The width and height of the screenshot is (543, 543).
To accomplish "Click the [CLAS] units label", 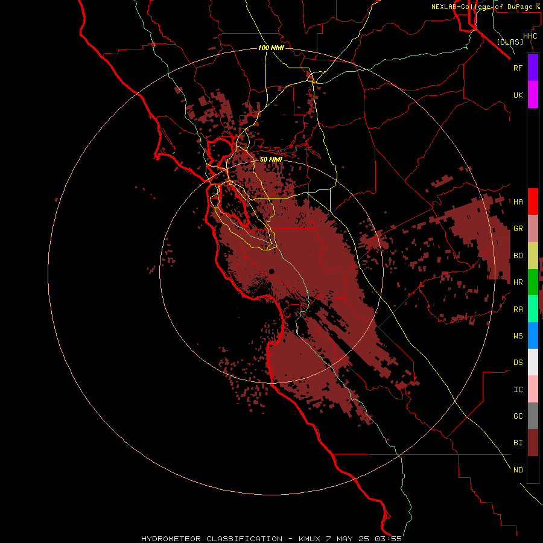I will click(510, 42).
